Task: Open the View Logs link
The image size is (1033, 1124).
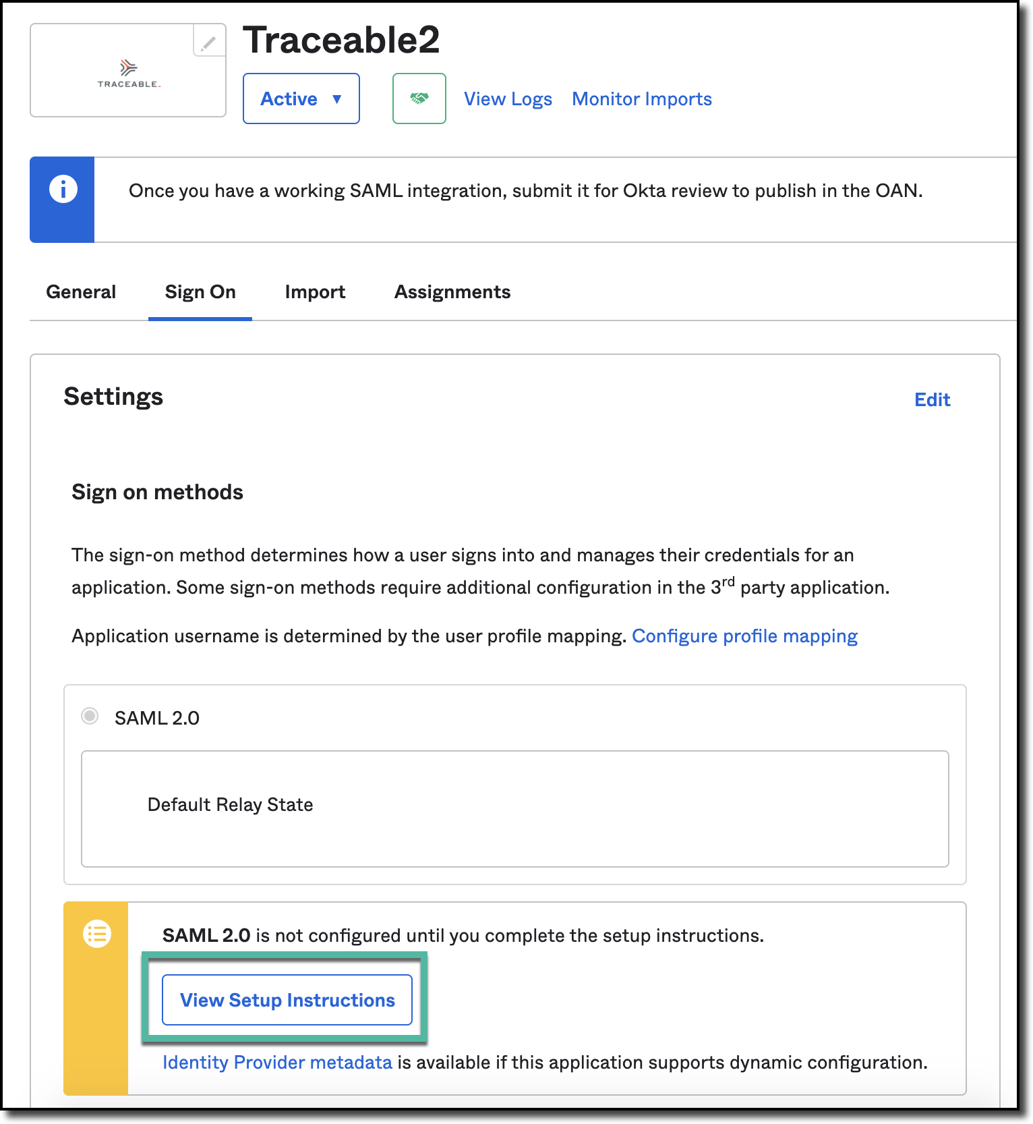Action: 508,99
